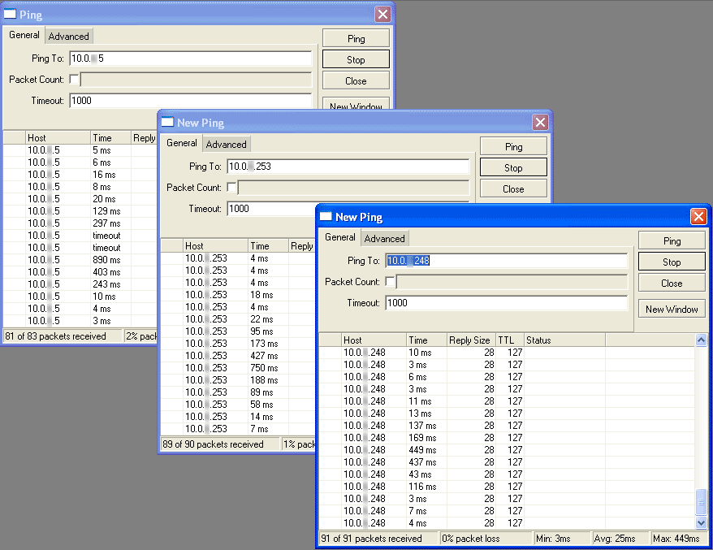
Task: Click the title bar icon of the 10.0.x.248 ping window
Action: 326,217
